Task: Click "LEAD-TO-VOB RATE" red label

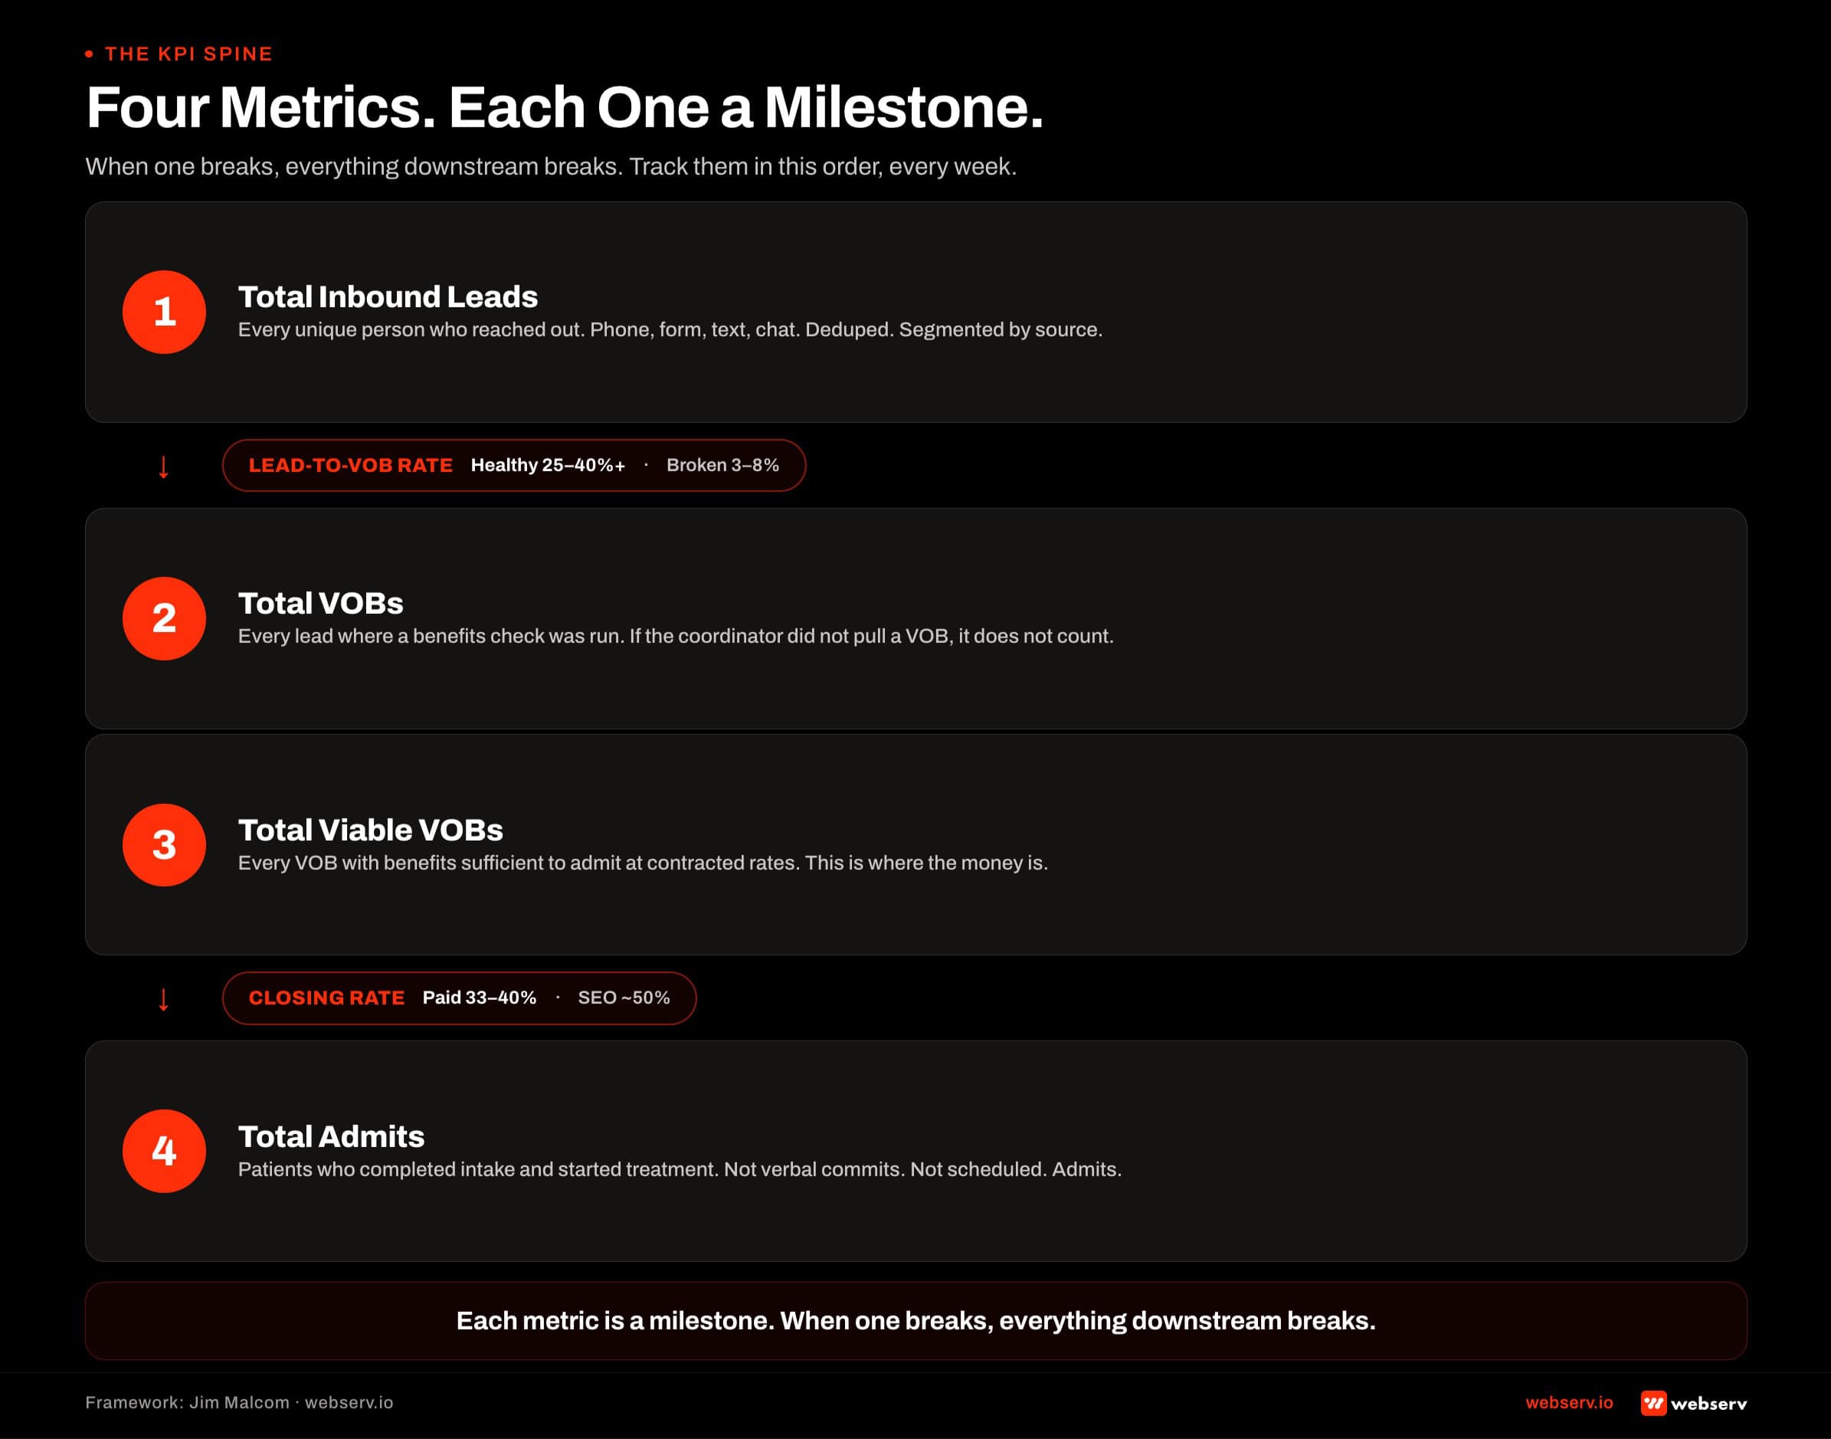Action: point(350,465)
